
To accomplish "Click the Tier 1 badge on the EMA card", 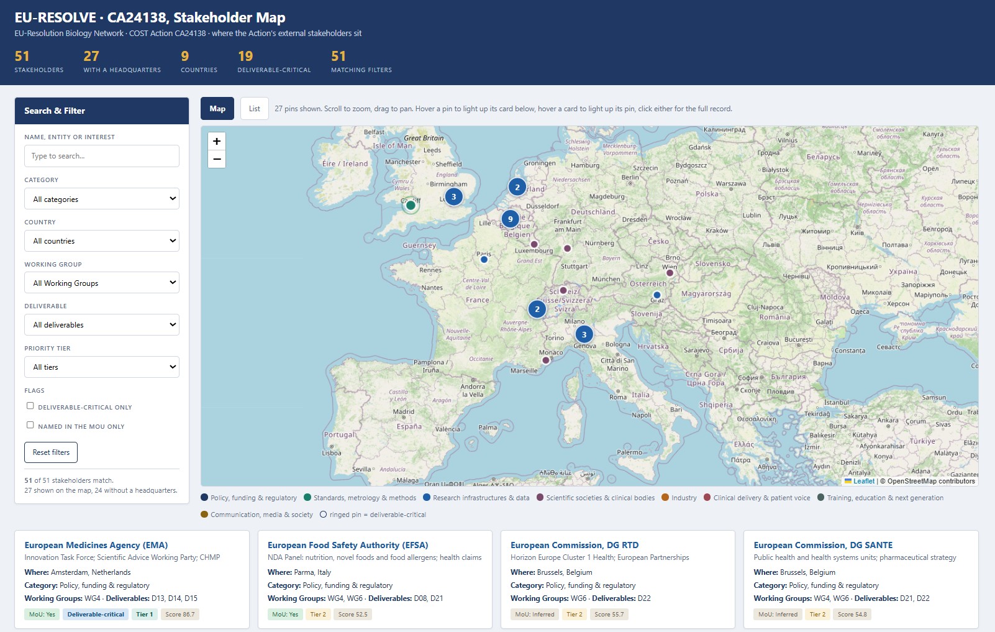I will coord(145,615).
